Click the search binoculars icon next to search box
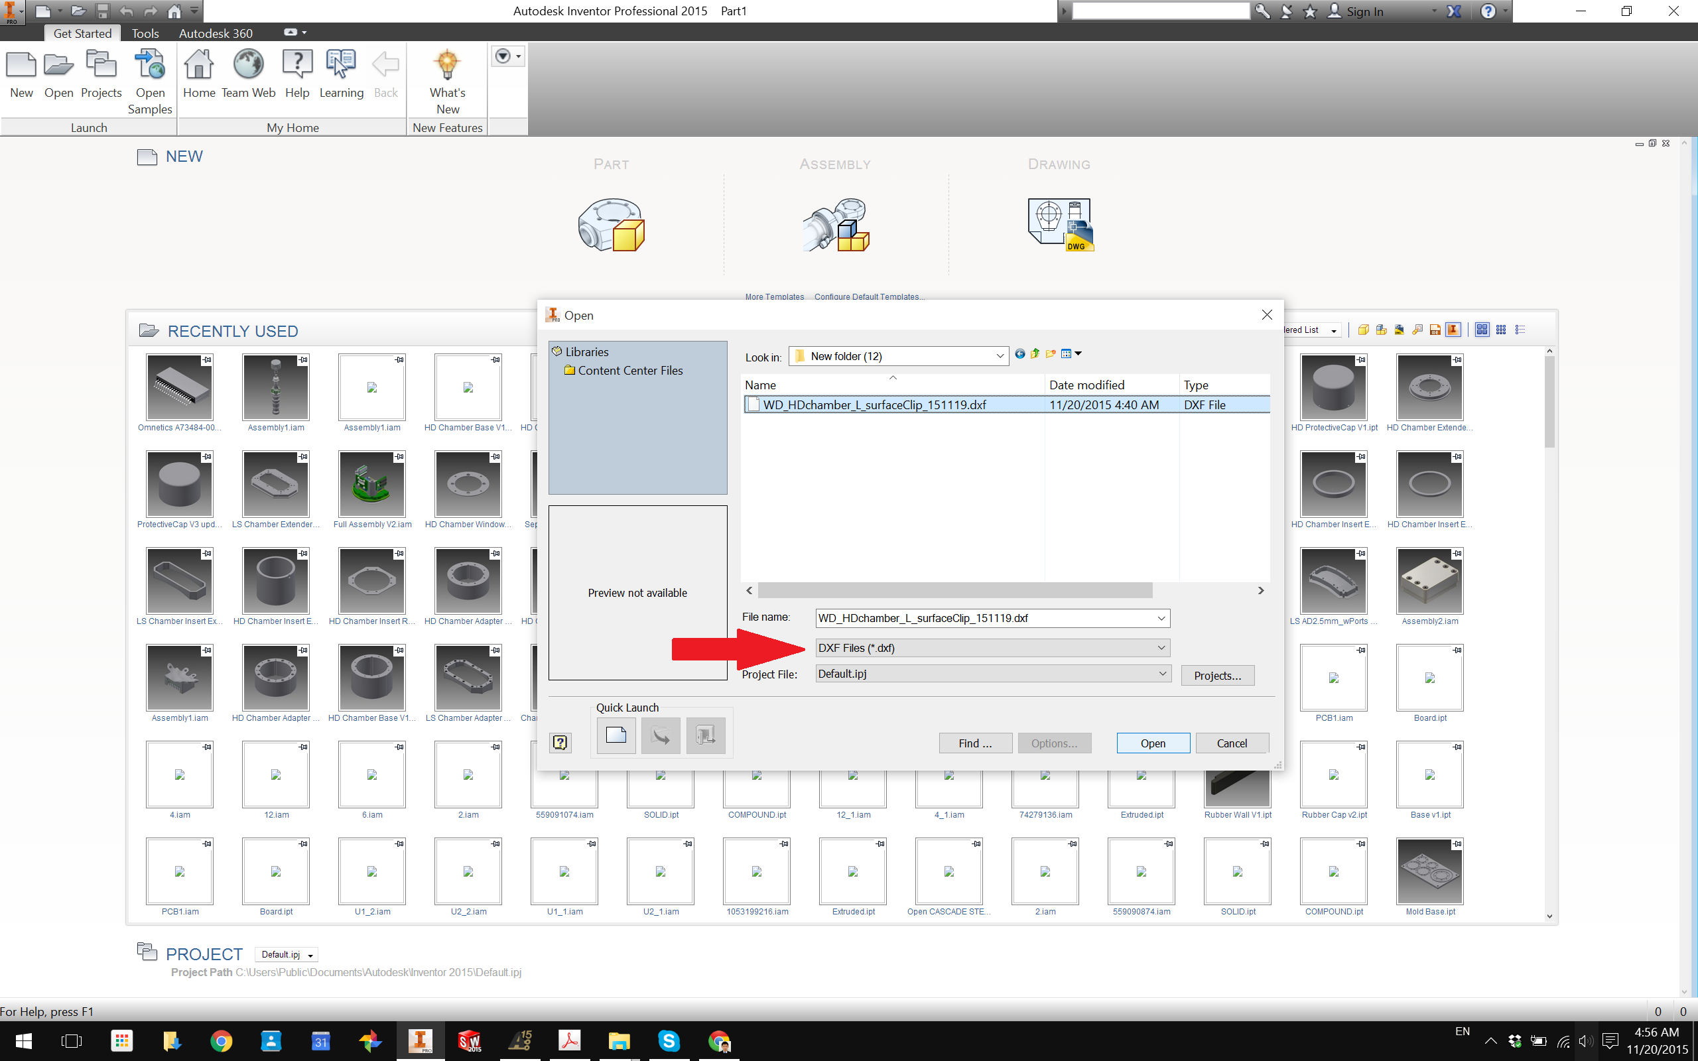This screenshot has width=1698, height=1061. [1262, 11]
